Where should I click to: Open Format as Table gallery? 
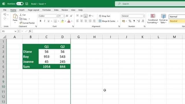pos(163,19)
